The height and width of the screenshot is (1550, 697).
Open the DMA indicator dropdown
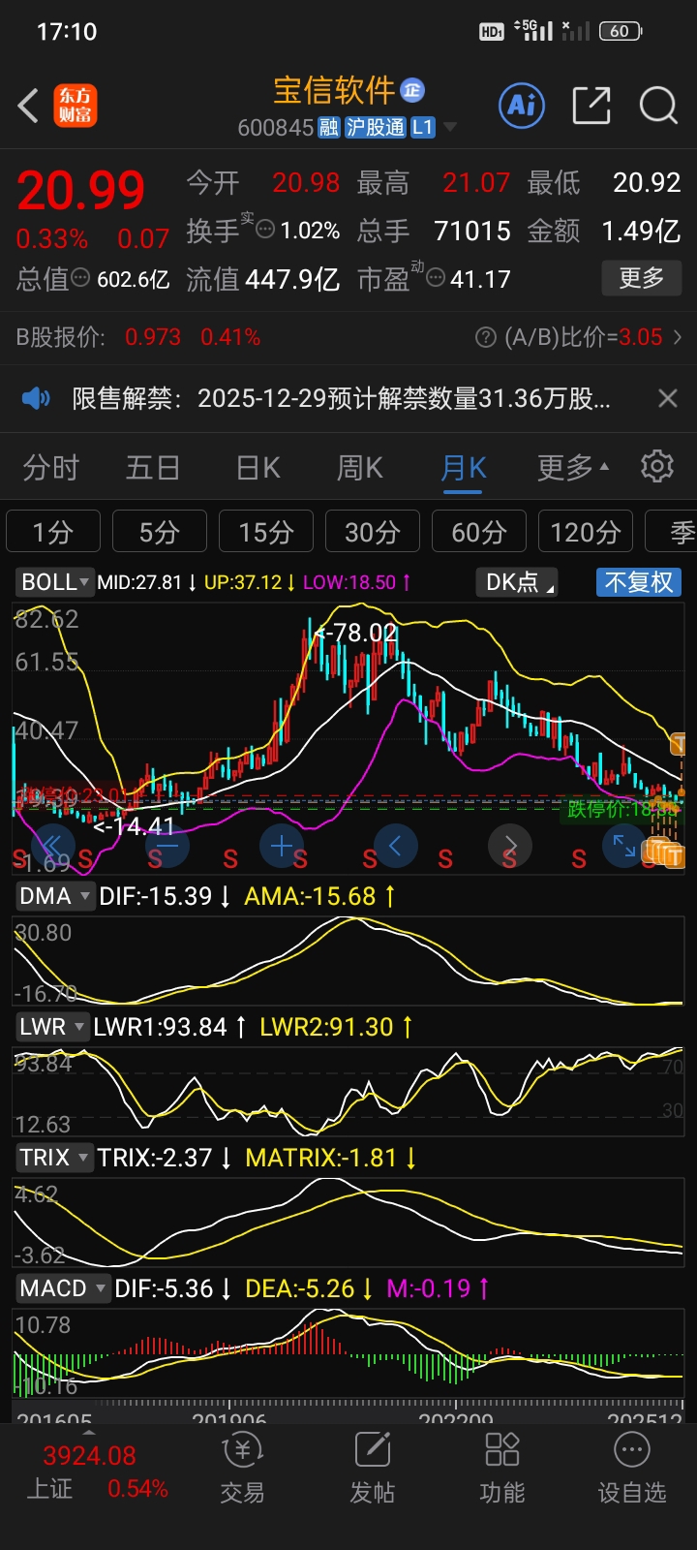(54, 896)
